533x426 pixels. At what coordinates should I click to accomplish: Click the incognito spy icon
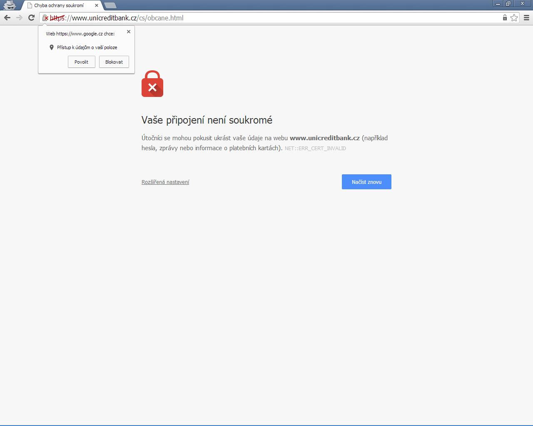pyautogui.click(x=9, y=5)
